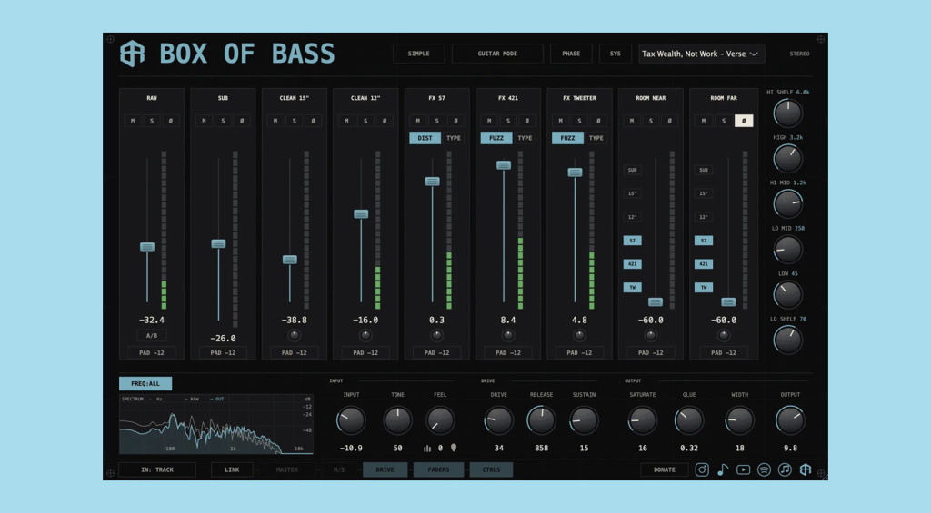Click the A/B button on RAW channel
This screenshot has width=931, height=513.
152,336
